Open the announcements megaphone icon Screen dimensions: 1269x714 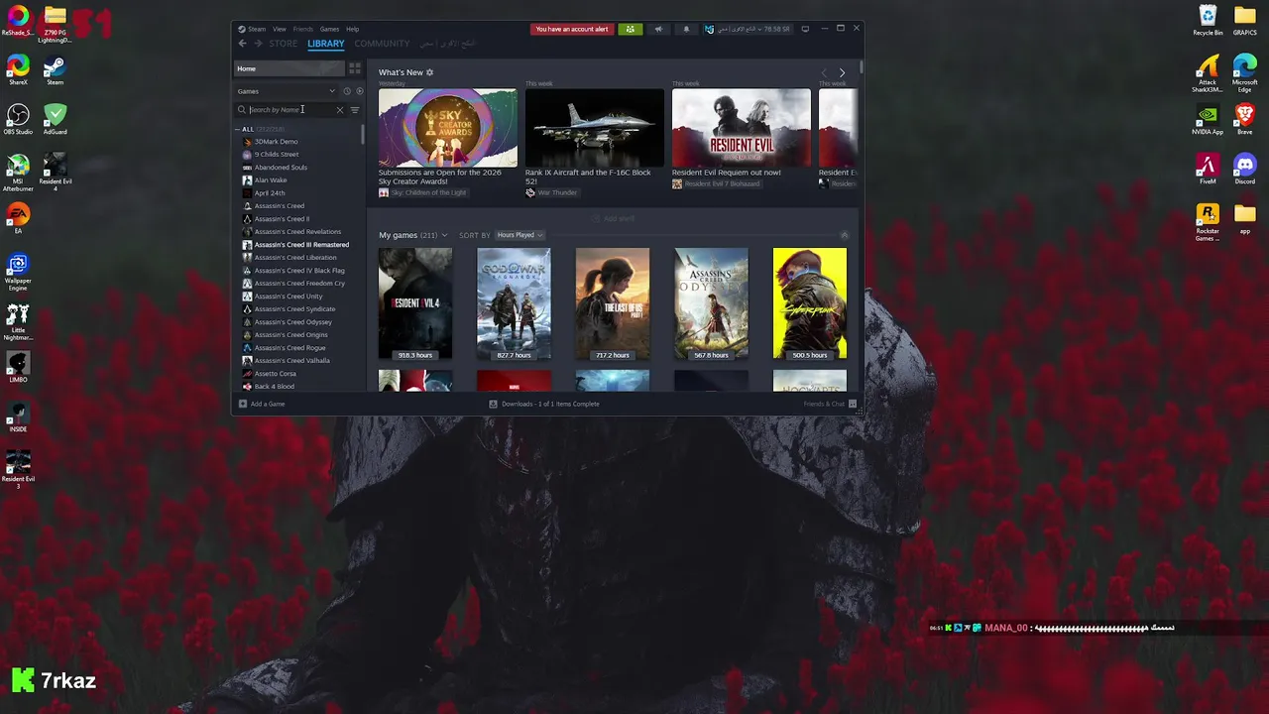tap(658, 29)
